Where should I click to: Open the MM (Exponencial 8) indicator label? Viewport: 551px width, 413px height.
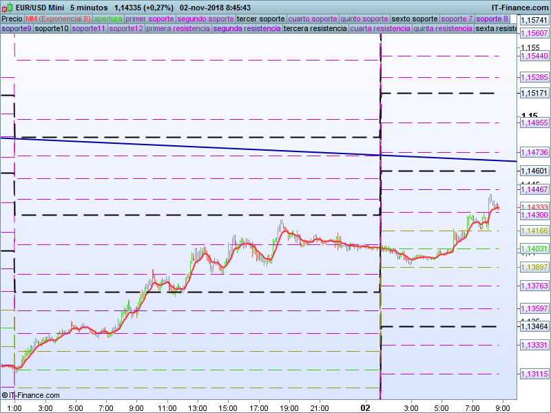58,19
